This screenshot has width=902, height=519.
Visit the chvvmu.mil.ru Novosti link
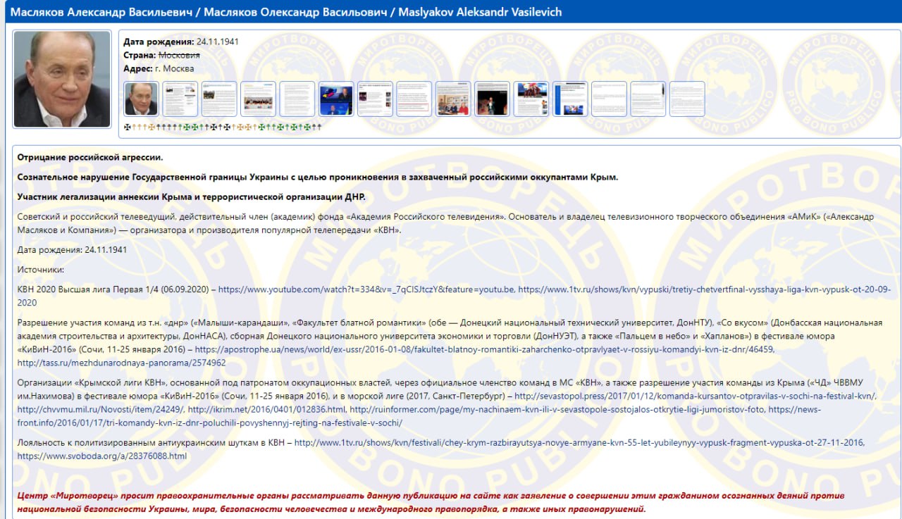click(x=100, y=409)
